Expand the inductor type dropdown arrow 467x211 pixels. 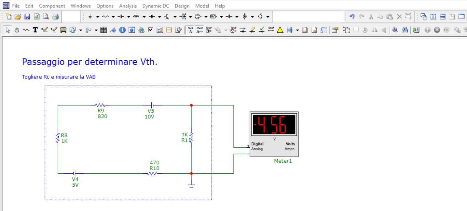144,17
